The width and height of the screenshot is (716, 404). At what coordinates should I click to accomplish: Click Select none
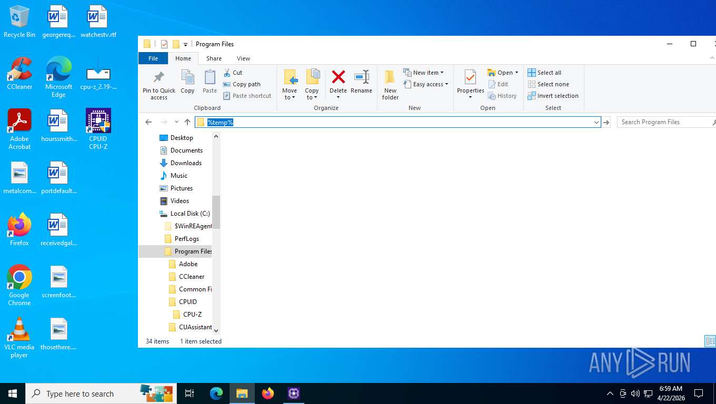549,84
